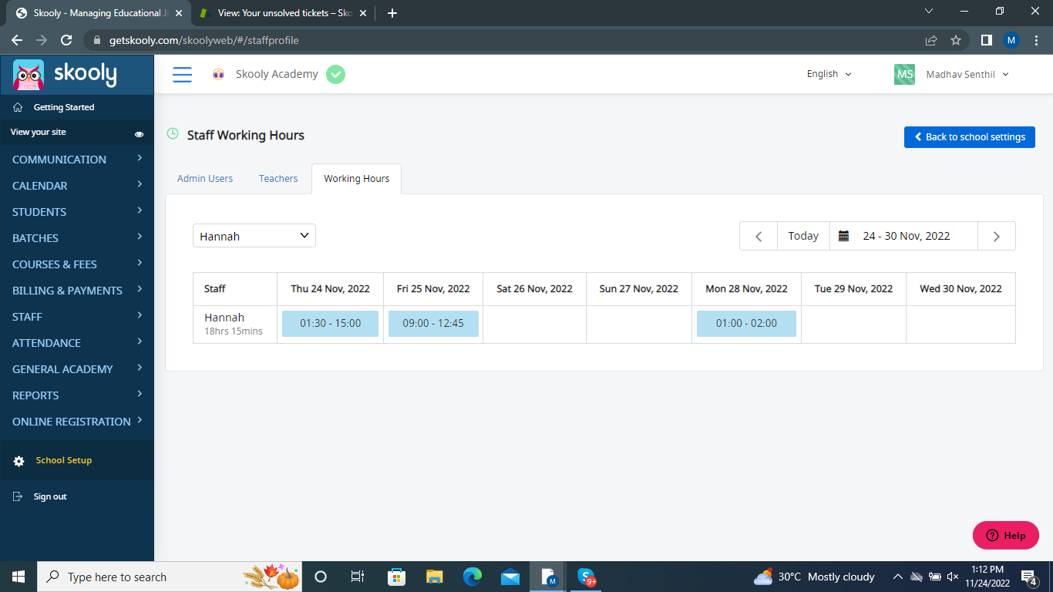The height and width of the screenshot is (592, 1053).
Task: Expand the CALENDAR menu
Action: click(x=77, y=185)
